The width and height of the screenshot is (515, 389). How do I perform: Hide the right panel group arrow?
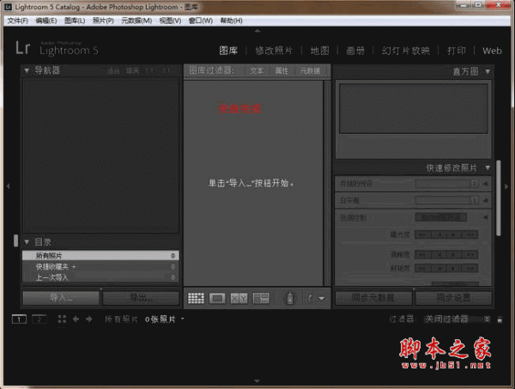coord(506,186)
